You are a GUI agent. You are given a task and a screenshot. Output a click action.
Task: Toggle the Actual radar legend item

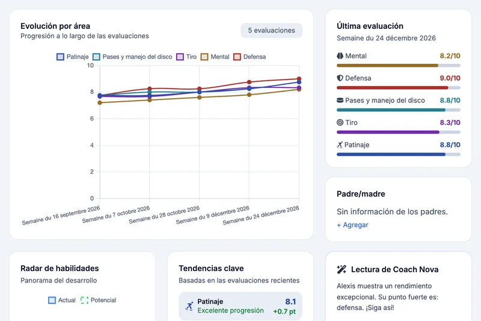62,300
